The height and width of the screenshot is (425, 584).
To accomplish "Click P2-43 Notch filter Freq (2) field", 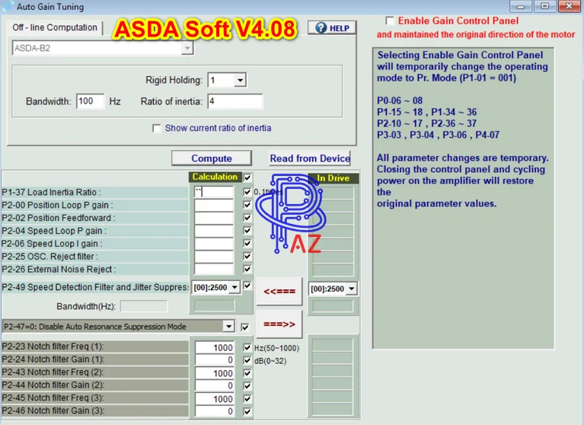I will 215,373.
